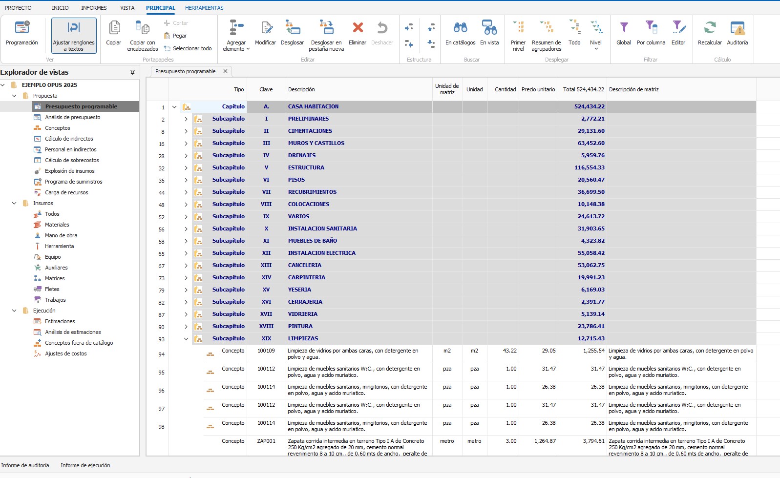Viewport: 780px width, 478px height.
Task: Select the Desglosar tool
Action: [292, 33]
